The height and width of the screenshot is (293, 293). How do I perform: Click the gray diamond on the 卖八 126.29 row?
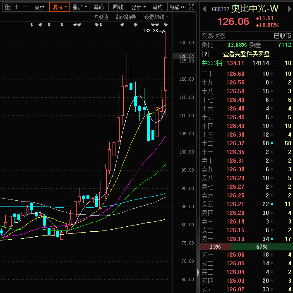272,178
